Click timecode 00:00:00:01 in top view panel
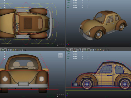The height and width of the screenshot is (98, 131). pyautogui.click(x=60, y=44)
